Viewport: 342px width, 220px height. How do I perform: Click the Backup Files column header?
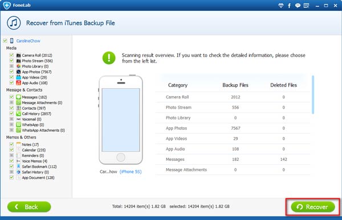click(235, 85)
